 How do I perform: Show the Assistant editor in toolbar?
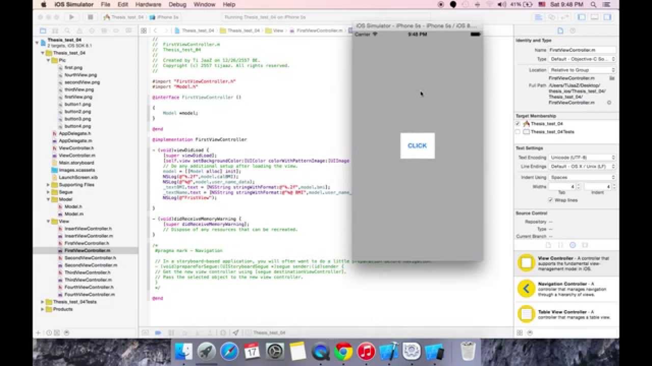click(x=552, y=17)
